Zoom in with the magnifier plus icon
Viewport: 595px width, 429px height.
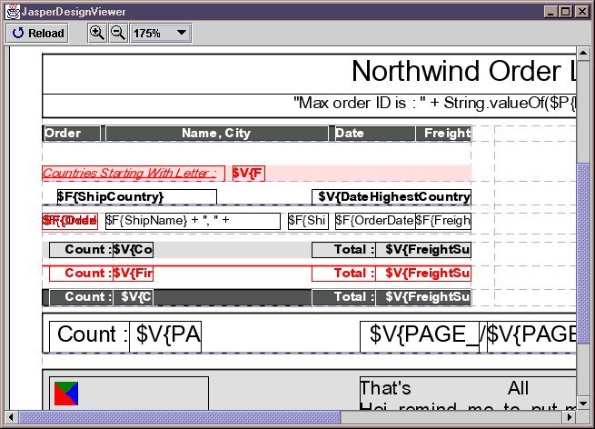(x=97, y=33)
